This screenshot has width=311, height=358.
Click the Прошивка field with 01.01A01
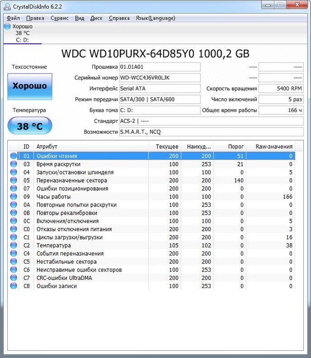click(160, 67)
